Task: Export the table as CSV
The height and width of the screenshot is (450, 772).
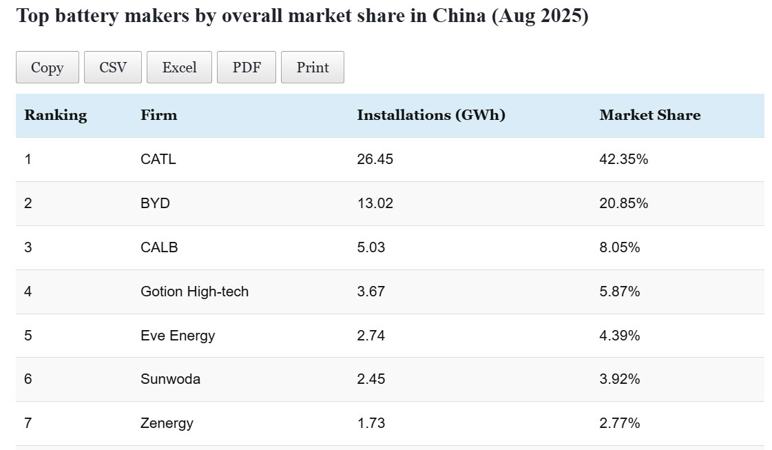Action: [113, 68]
